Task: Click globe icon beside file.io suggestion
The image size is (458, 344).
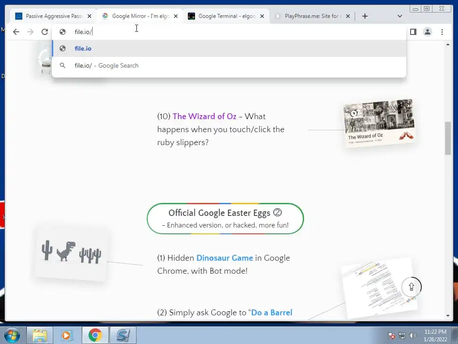Action: (x=63, y=48)
